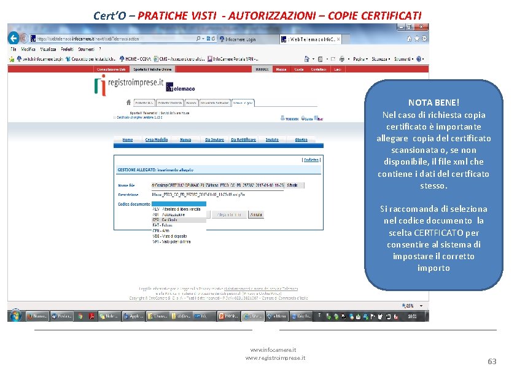Screen dimensions: 517x366
Task: Click the add-to-favorites star in the favorites bar
Action: [12, 59]
